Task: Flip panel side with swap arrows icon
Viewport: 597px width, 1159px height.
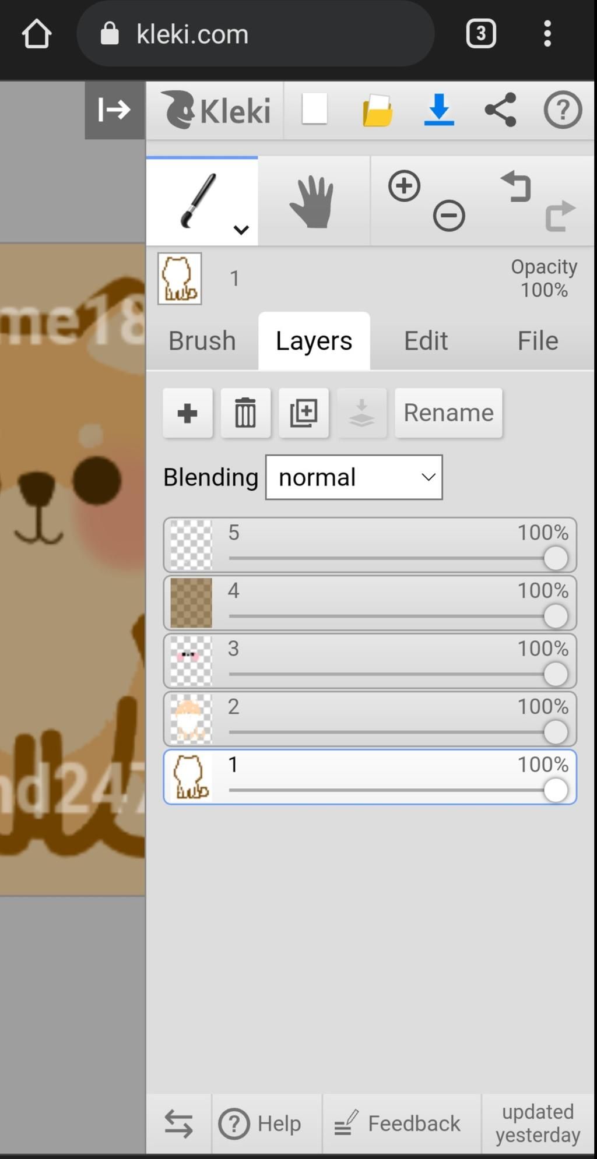Action: point(178,1123)
